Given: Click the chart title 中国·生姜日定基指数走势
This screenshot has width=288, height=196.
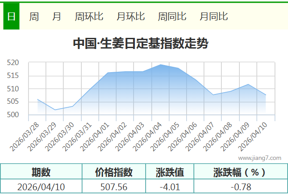Looking at the screenshot, I should point(141,44).
